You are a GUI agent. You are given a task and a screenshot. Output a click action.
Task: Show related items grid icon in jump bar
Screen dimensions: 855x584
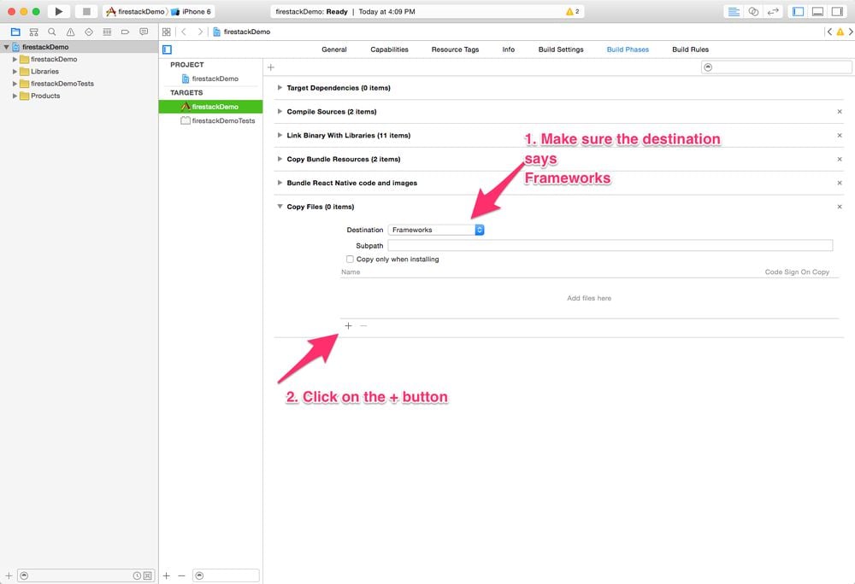coord(167,32)
